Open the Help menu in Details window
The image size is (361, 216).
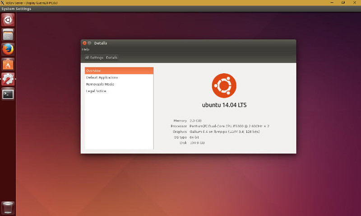tap(85, 49)
